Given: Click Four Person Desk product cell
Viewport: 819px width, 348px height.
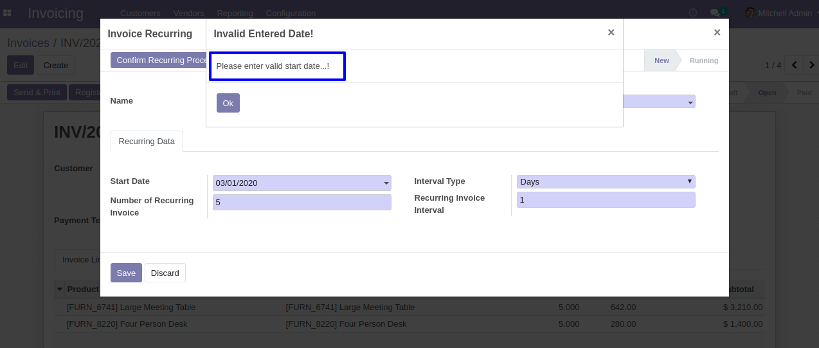Looking at the screenshot, I should click(x=127, y=324).
